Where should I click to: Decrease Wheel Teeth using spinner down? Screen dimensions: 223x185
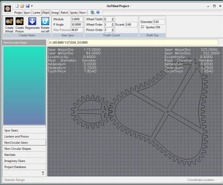pyautogui.click(x=113, y=20)
